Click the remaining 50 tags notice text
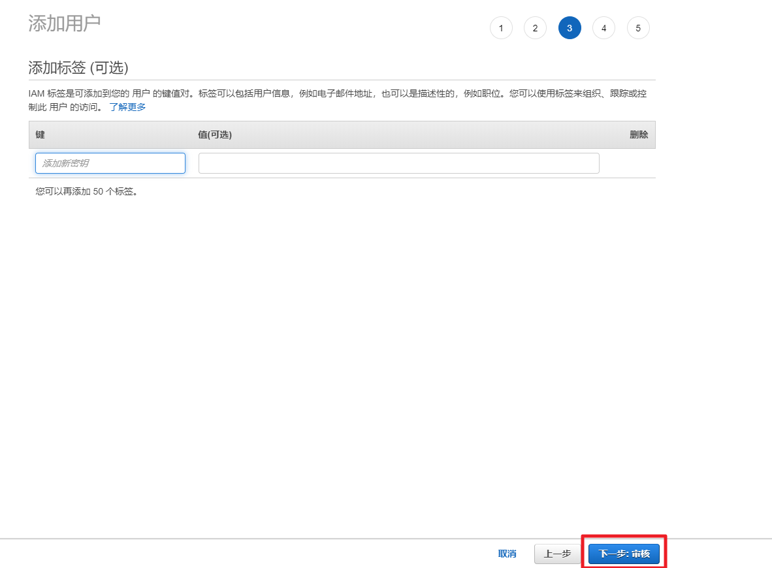772x568 pixels. point(87,192)
